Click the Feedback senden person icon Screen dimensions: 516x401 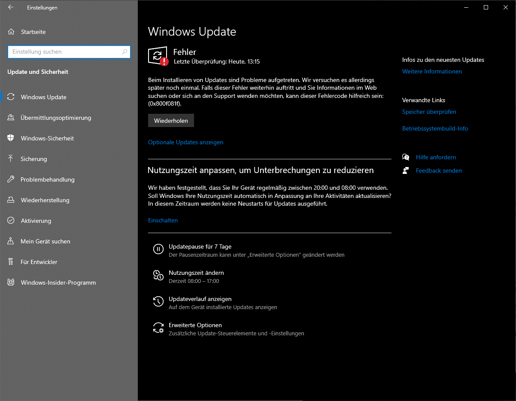[406, 170]
